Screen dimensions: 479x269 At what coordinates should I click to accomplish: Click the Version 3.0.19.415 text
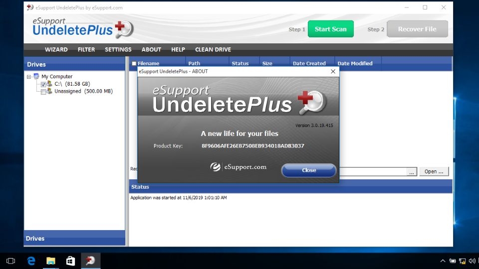click(x=314, y=126)
